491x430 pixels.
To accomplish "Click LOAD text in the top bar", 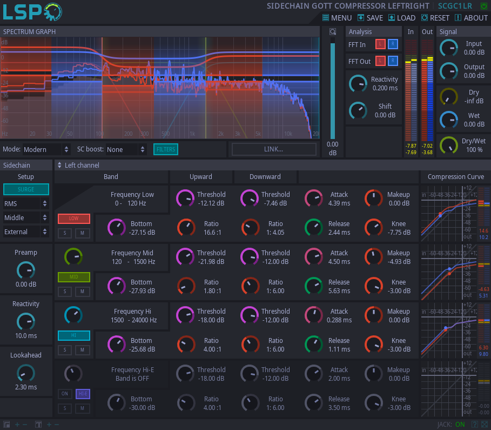I will coord(406,18).
